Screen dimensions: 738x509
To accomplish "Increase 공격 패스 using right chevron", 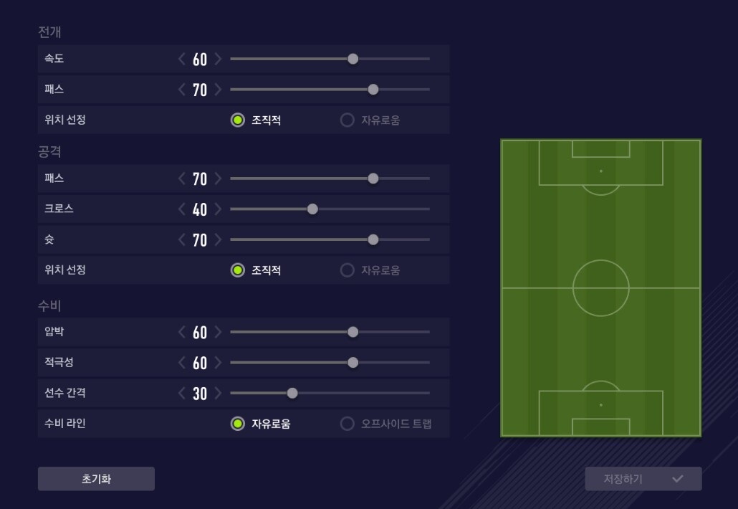I will (218, 179).
